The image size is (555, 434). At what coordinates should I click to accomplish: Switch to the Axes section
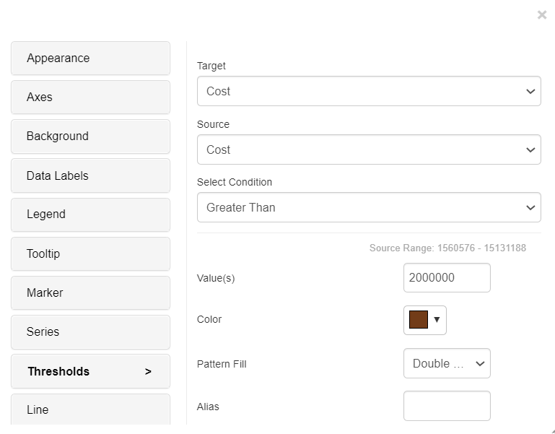point(91,97)
